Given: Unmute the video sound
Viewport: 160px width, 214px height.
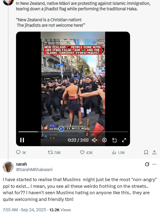Looking at the screenshot, I should [x=95, y=140].
